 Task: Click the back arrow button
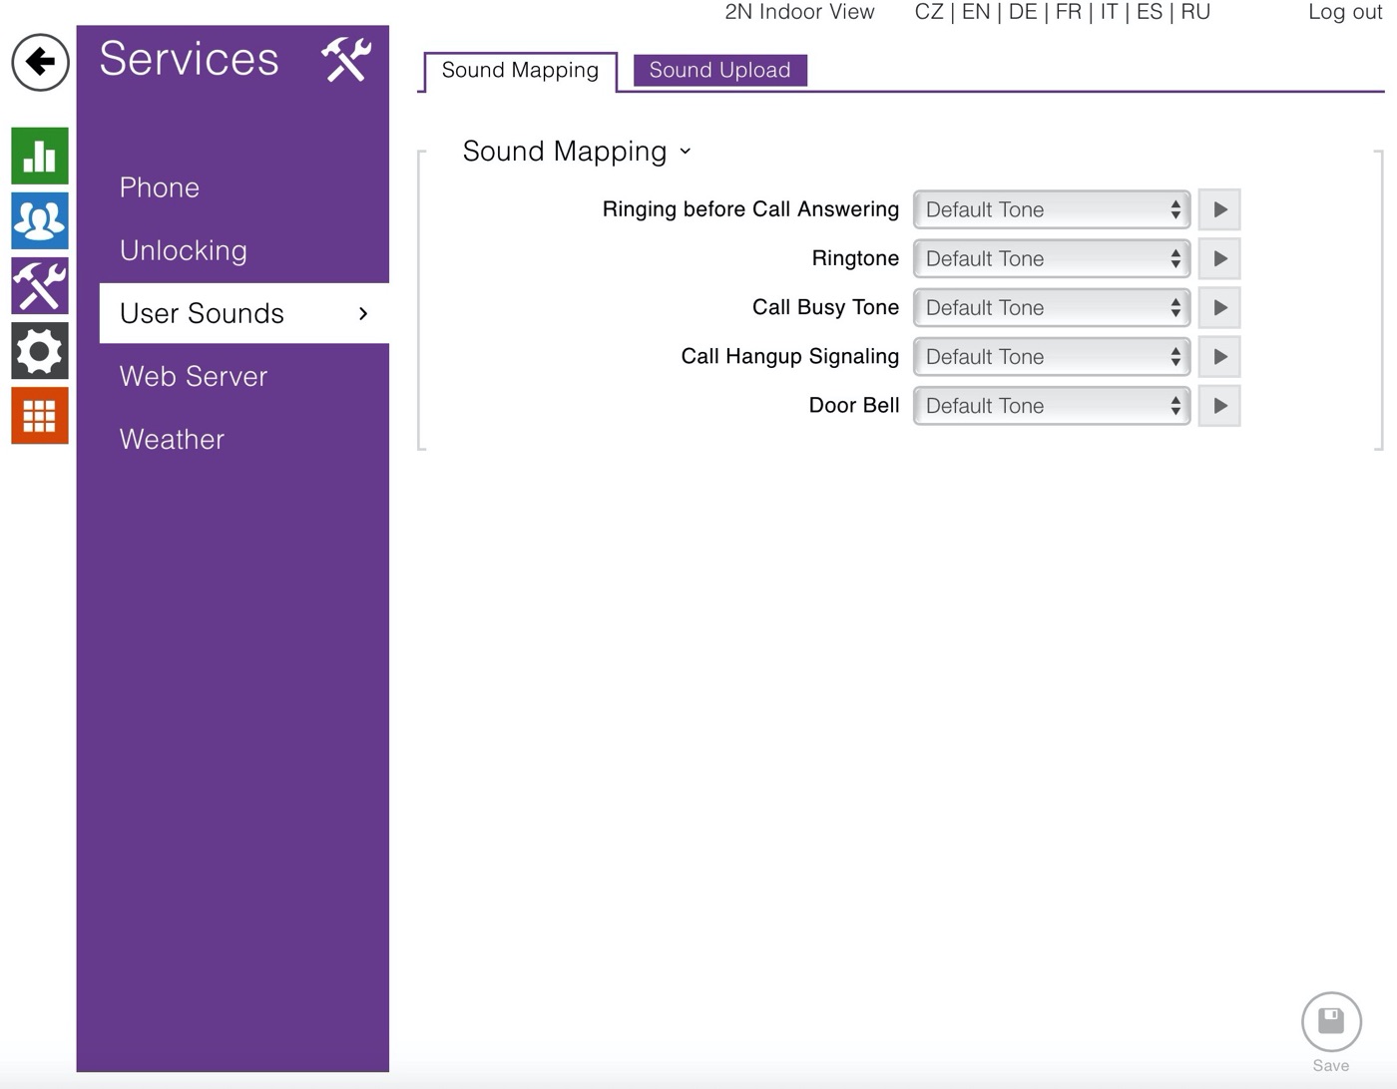[40, 62]
